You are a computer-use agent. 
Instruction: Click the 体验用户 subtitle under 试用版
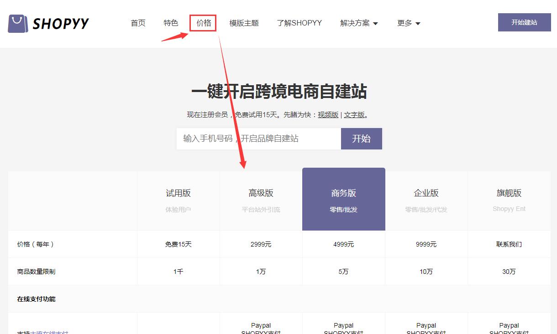178,210
